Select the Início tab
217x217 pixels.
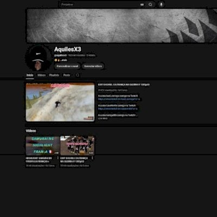point(30,75)
